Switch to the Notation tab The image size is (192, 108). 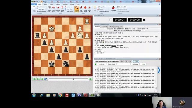click(x=97, y=27)
